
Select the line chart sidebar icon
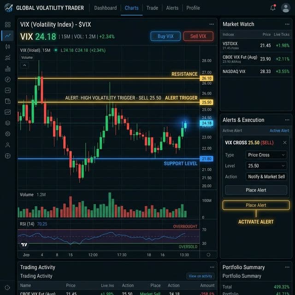[x=8, y=35]
